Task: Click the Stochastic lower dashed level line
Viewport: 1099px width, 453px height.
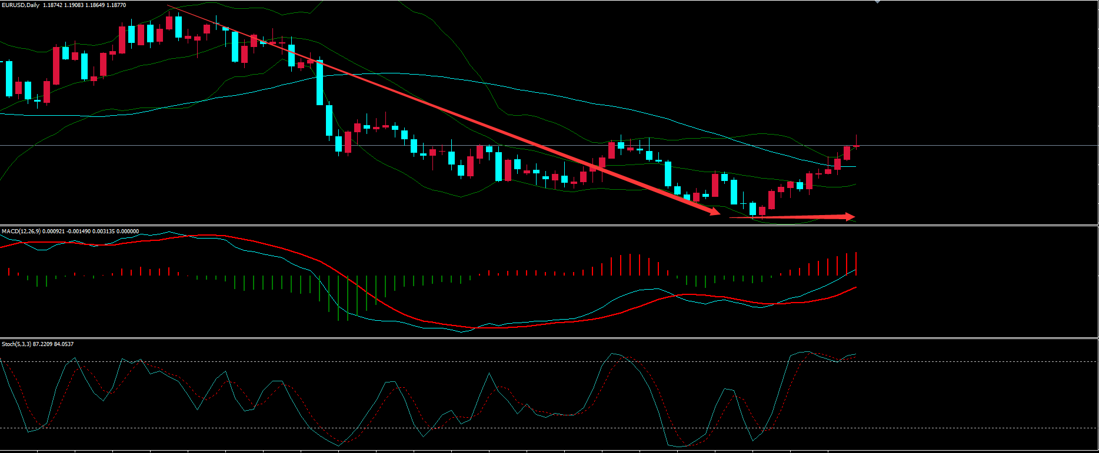Action: 529,428
